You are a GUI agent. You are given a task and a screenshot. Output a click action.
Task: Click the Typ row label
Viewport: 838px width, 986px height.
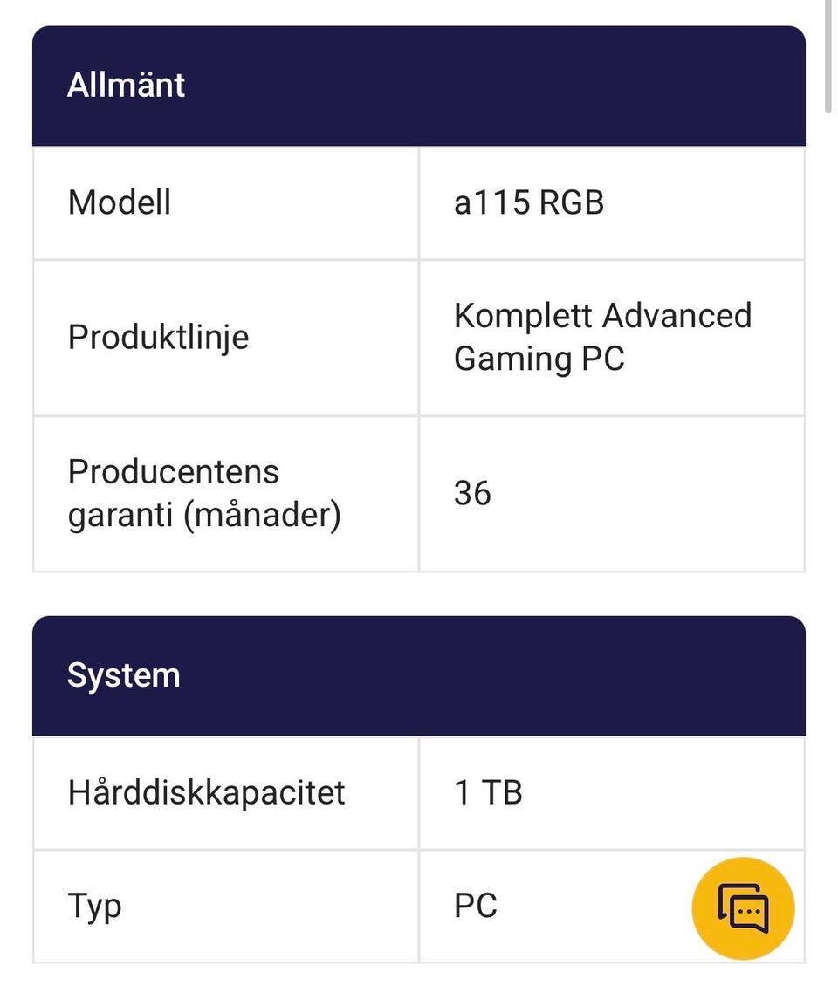[x=95, y=906]
